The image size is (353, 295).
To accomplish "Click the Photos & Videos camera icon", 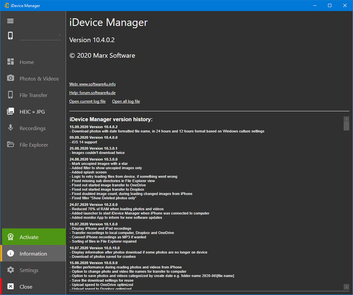I will 10,79.
